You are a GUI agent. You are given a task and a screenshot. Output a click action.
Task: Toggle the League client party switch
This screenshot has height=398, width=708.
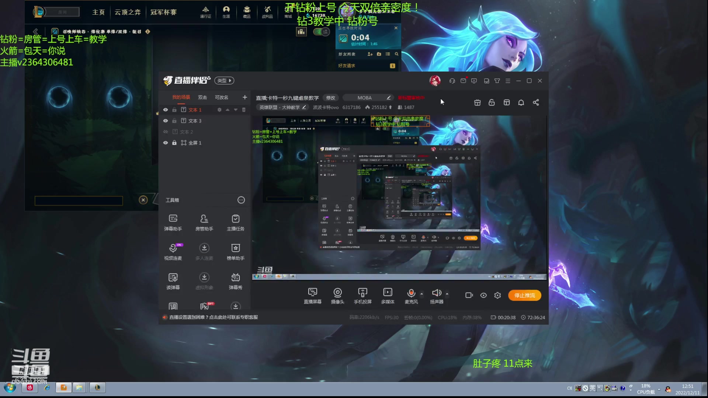point(322,32)
